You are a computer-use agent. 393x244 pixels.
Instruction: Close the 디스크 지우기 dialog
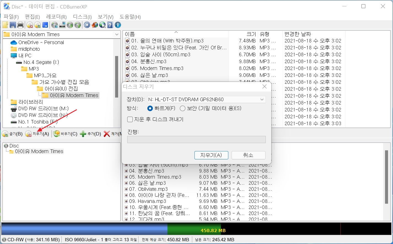265,87
